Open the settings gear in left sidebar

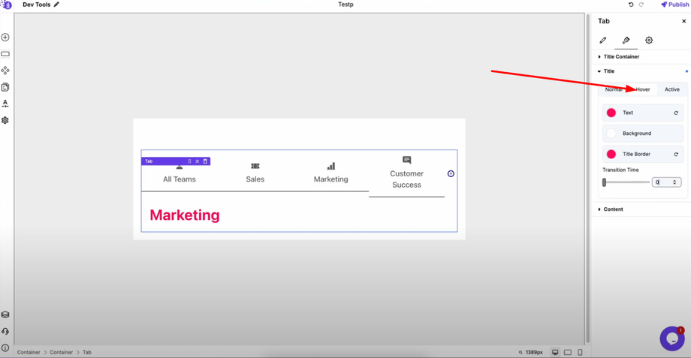5,120
